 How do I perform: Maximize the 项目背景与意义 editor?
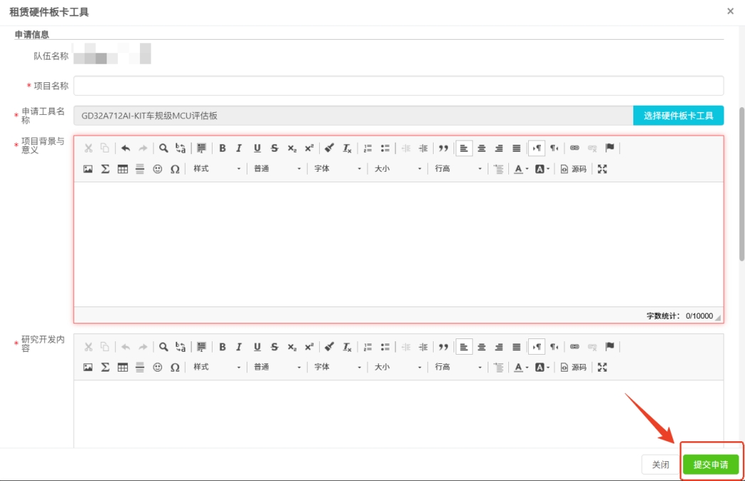click(x=603, y=169)
